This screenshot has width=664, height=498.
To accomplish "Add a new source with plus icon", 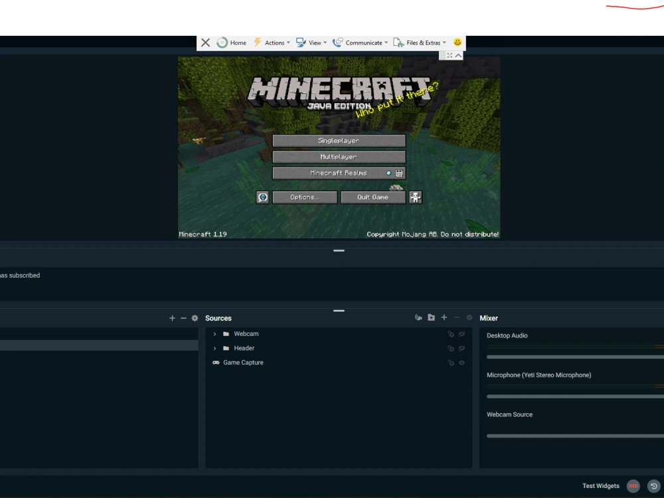I will [x=444, y=317].
